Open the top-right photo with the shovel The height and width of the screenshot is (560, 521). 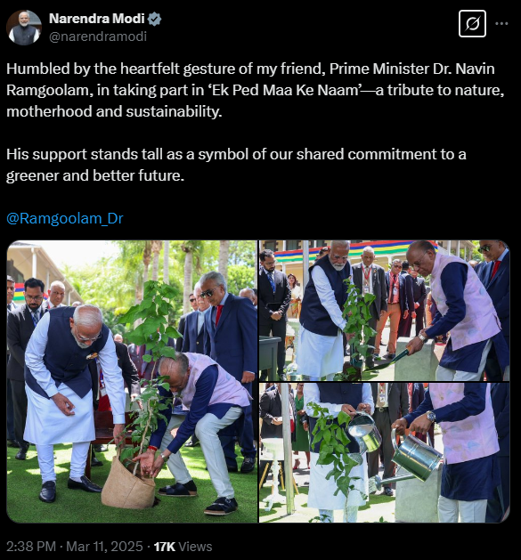coord(384,311)
